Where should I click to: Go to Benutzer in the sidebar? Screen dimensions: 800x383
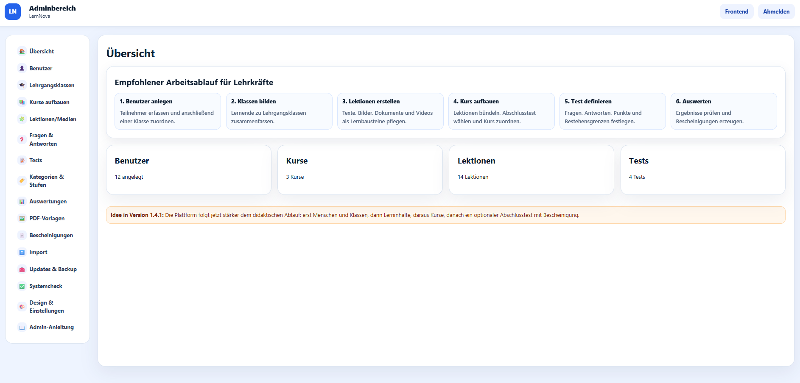pos(48,68)
